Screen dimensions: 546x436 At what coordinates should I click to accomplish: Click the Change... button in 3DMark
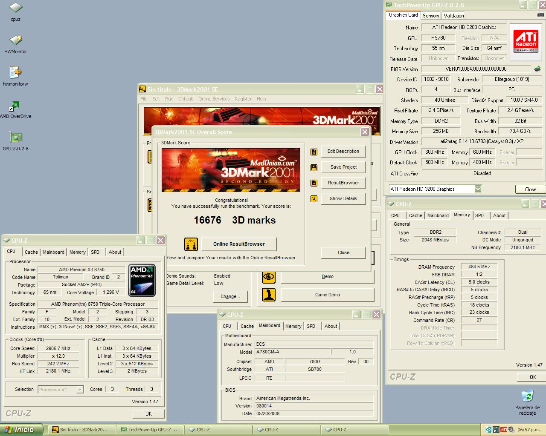coord(230,297)
